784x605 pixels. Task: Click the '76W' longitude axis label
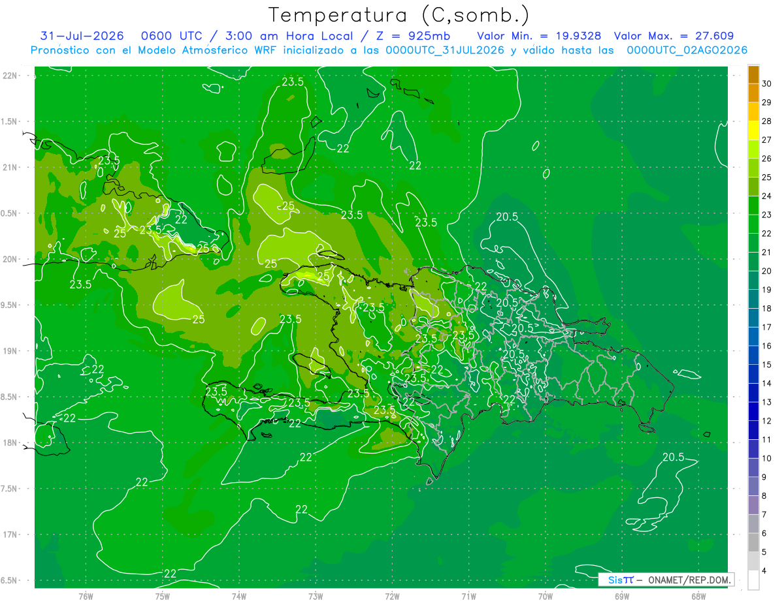point(86,596)
